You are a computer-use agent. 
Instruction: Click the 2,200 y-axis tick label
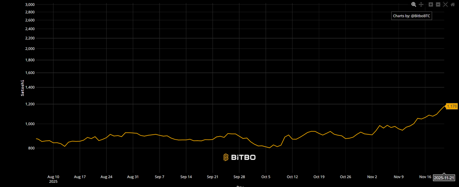point(30,39)
